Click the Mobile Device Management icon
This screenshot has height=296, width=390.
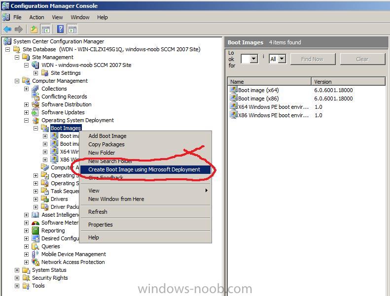[x=35, y=254]
